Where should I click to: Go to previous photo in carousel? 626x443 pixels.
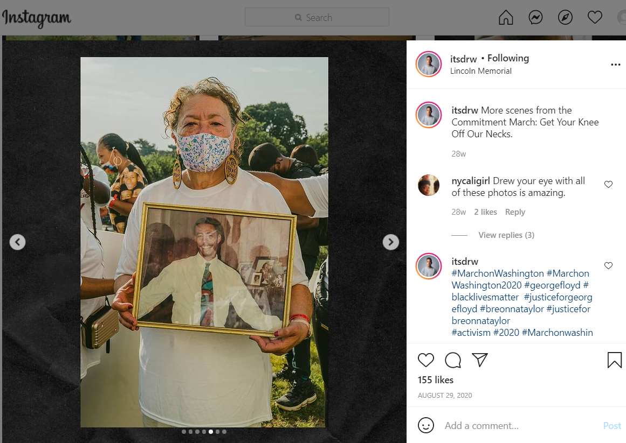click(18, 242)
